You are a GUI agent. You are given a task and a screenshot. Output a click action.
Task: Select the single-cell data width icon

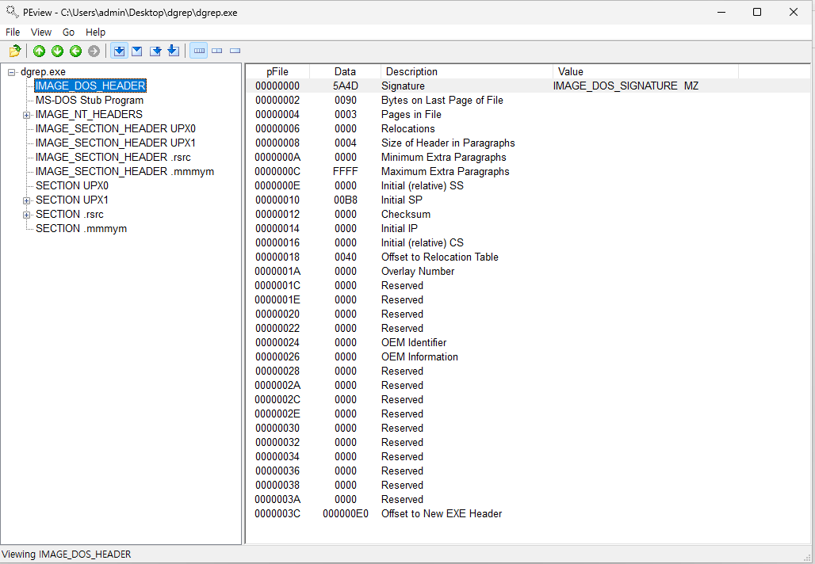coord(235,51)
